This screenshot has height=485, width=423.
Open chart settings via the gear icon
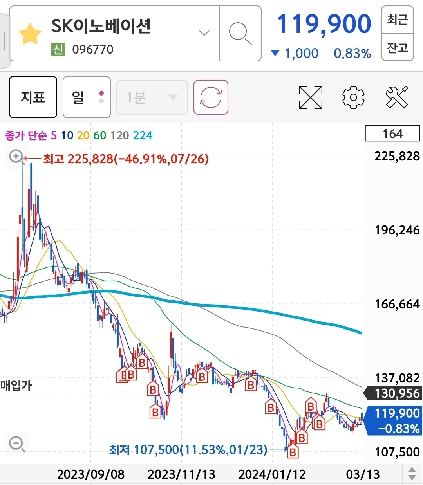pos(352,97)
